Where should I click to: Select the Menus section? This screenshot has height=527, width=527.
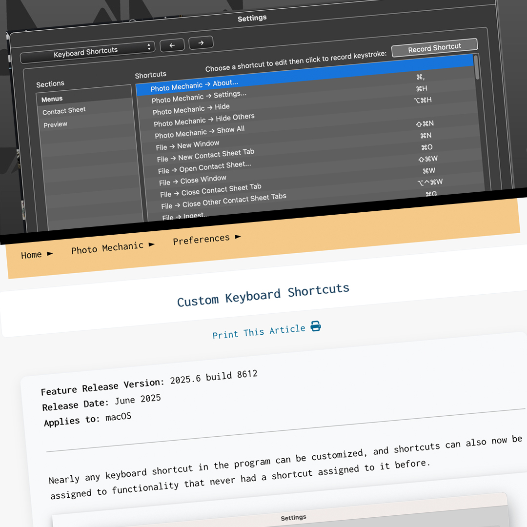click(52, 99)
